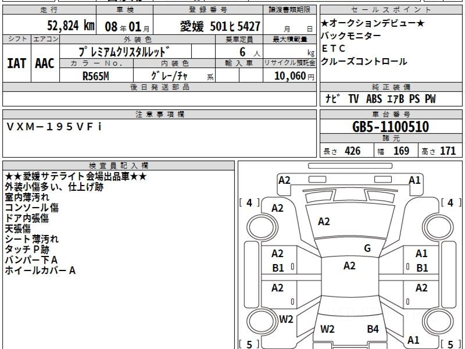
Task: Select the inspection date 08年01月
Action: 127,27
